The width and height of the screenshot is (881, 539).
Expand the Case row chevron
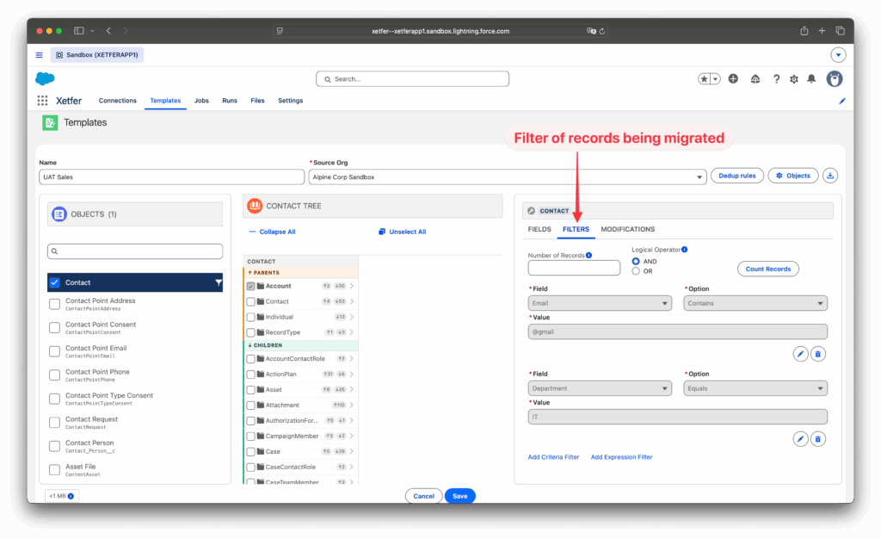pos(352,452)
